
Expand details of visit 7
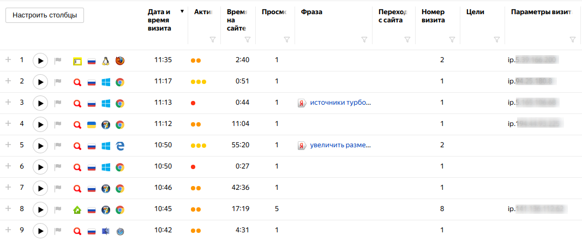coord(8,188)
